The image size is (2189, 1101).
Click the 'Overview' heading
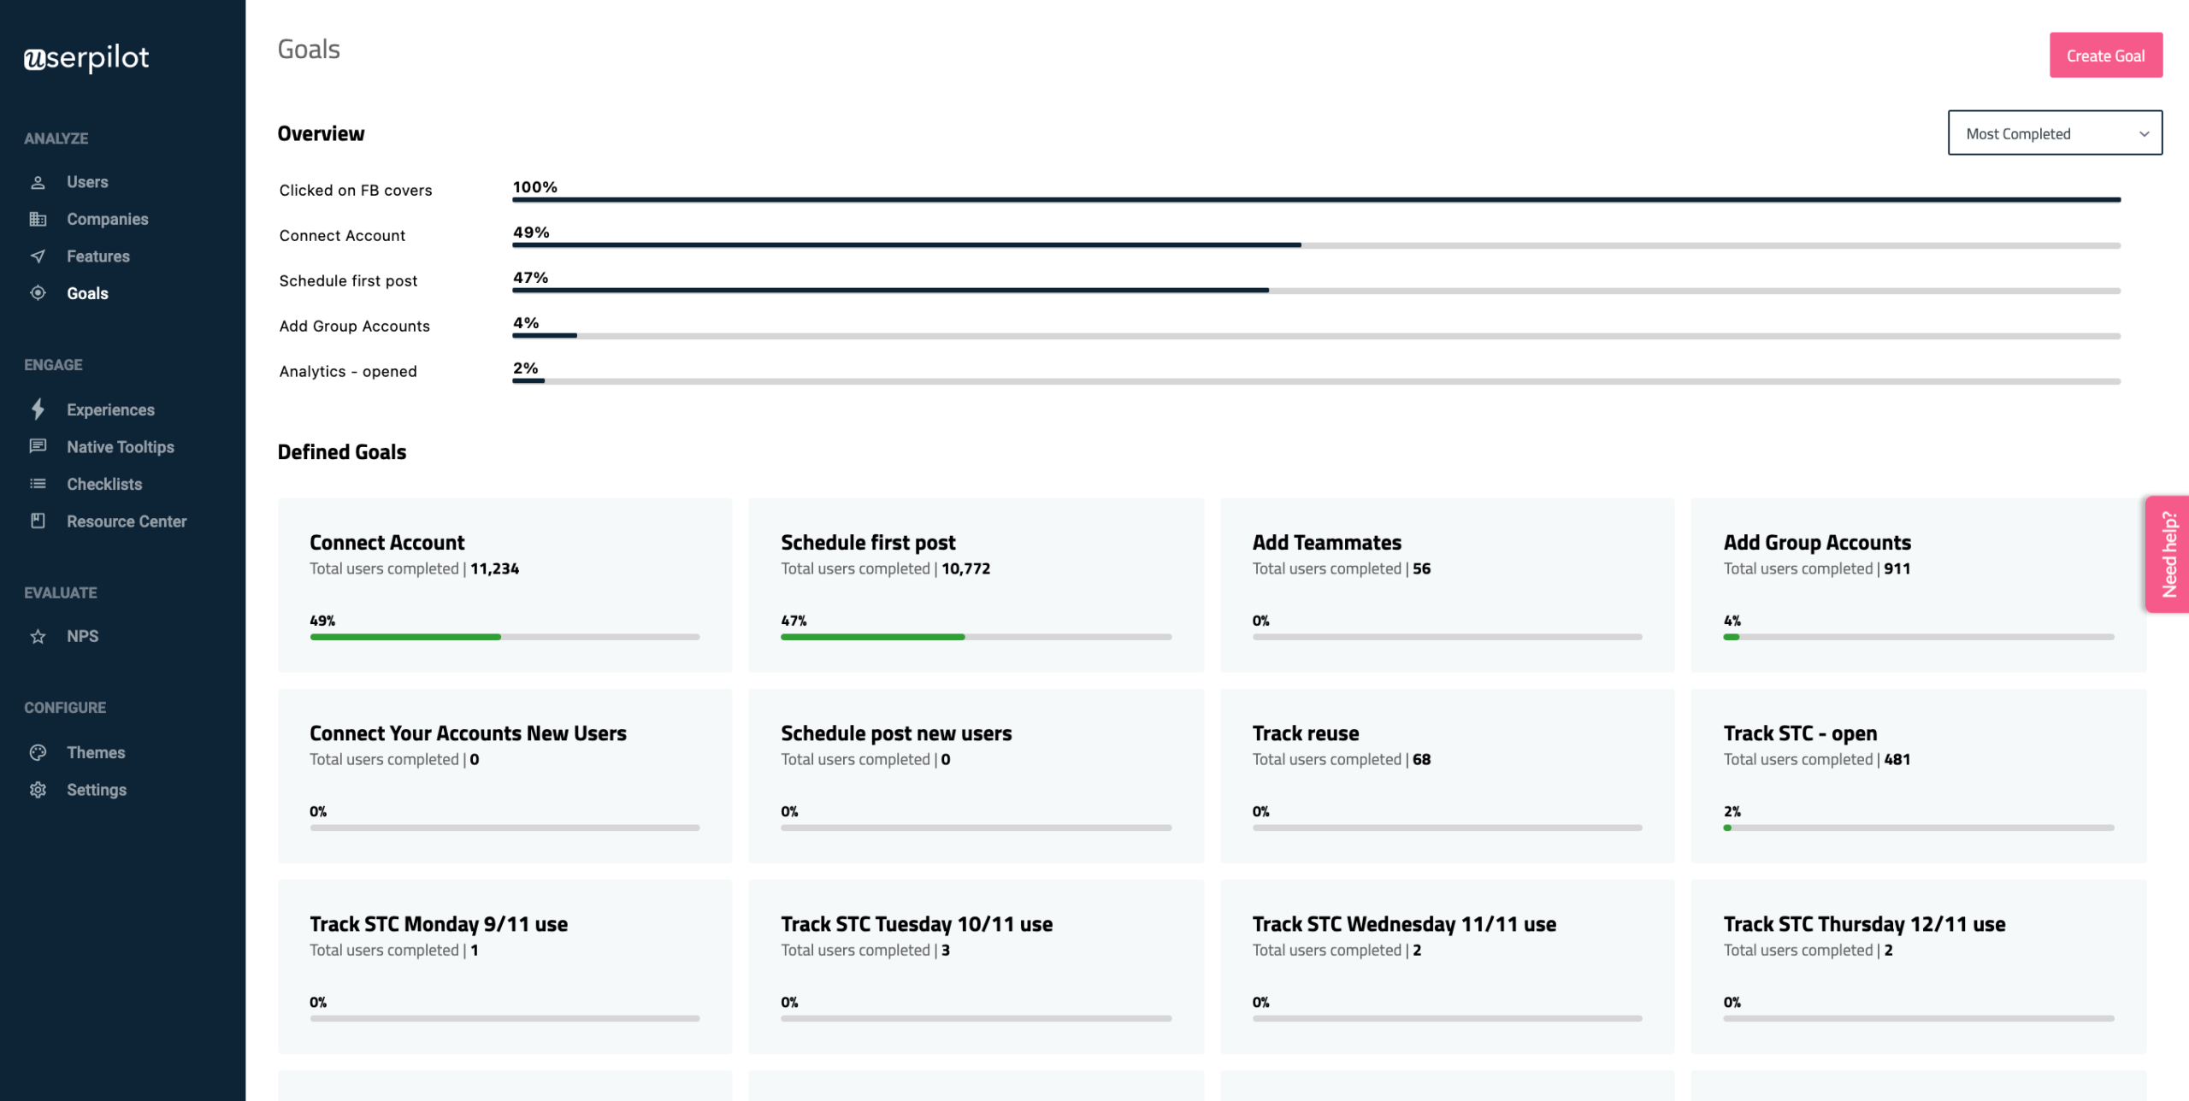click(x=321, y=133)
